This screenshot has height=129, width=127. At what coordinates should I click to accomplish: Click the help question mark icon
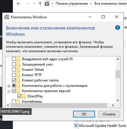coord(118,27)
